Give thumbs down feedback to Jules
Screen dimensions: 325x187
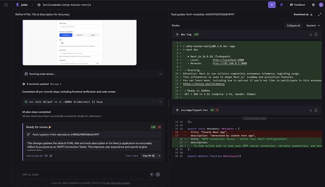click(x=51, y=156)
